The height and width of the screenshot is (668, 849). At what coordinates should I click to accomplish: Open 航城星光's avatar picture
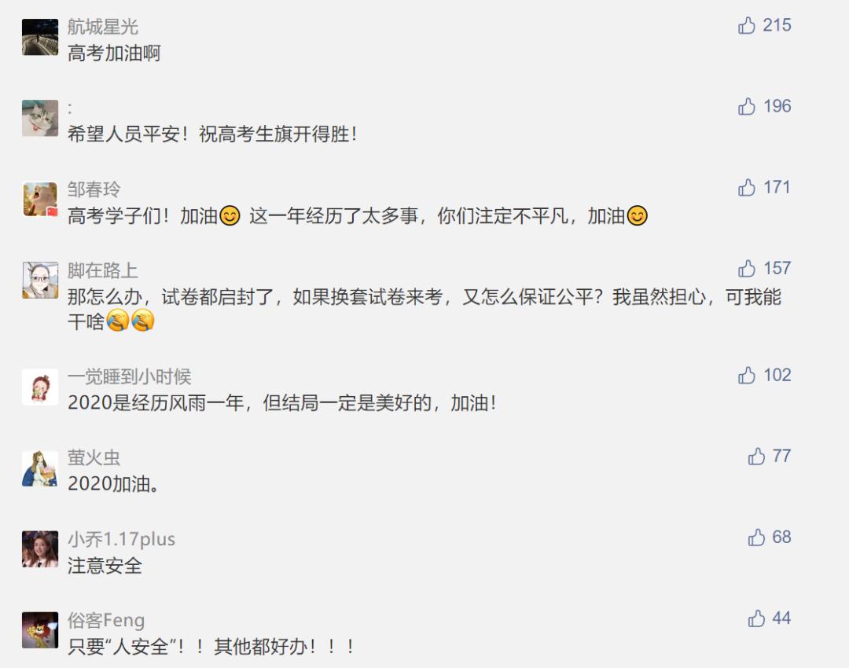(40, 37)
